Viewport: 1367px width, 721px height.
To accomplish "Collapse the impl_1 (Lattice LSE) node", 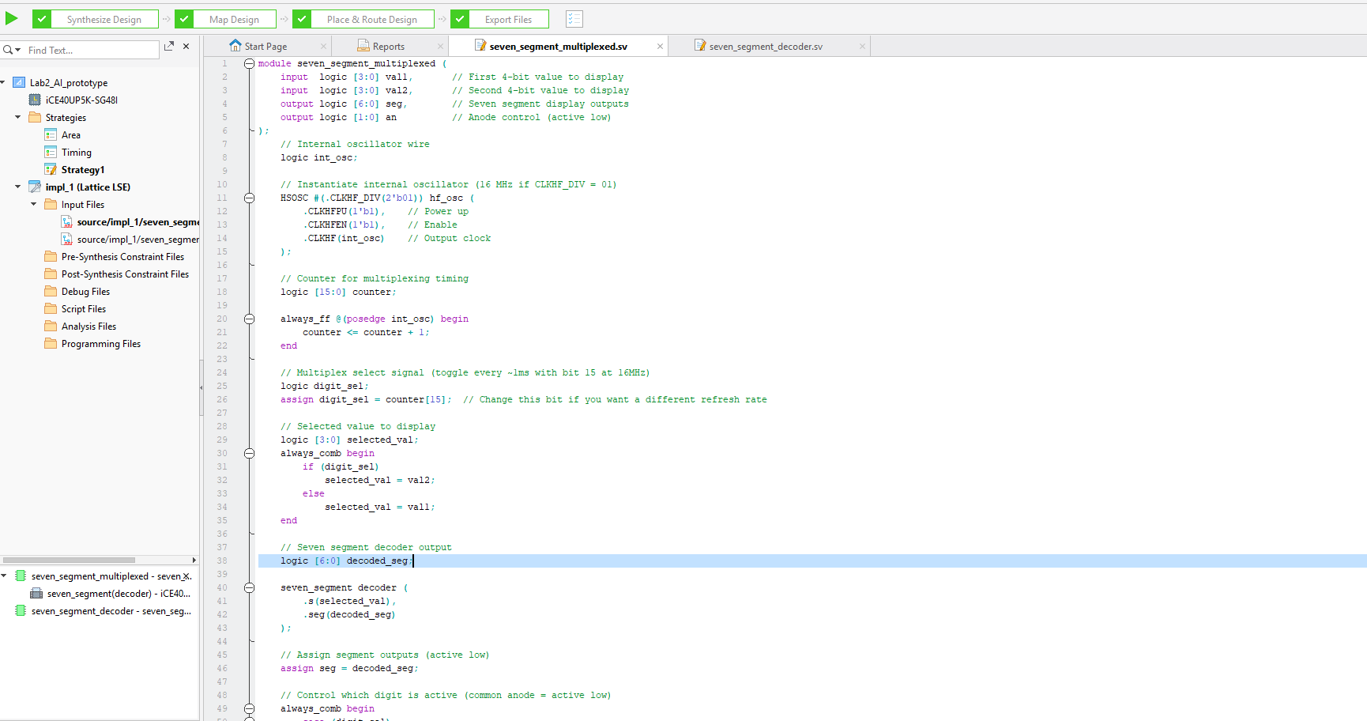I will [17, 187].
